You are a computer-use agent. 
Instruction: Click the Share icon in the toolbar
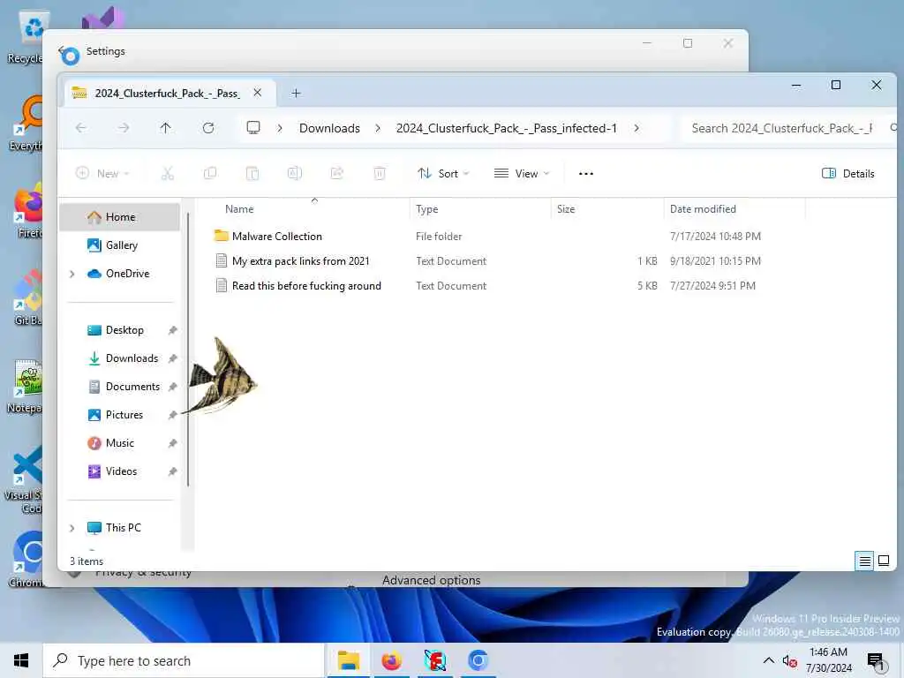click(x=336, y=174)
